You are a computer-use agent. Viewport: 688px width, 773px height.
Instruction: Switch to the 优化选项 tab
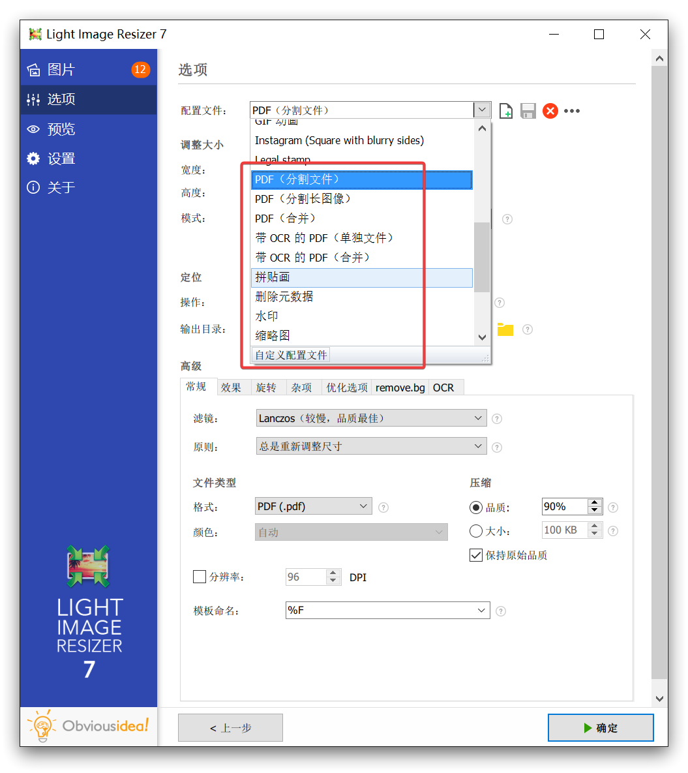tap(347, 388)
